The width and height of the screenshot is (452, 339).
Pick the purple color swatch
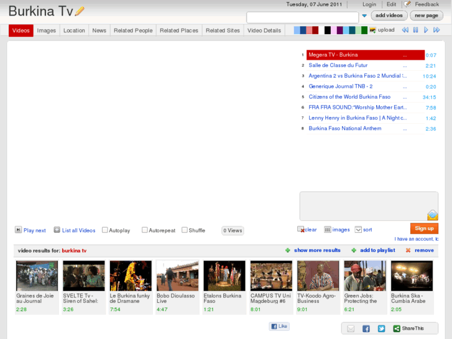340,30
